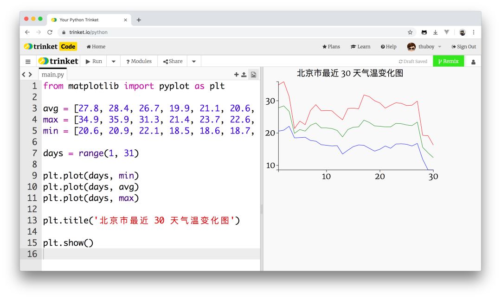This screenshot has height=299, width=501.
Task: Select the main.py file tab
Action: 53,75
